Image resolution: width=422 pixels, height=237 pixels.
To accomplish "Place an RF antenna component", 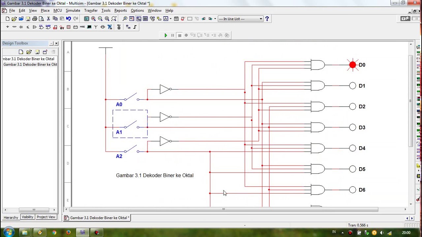I will coord(96,27).
